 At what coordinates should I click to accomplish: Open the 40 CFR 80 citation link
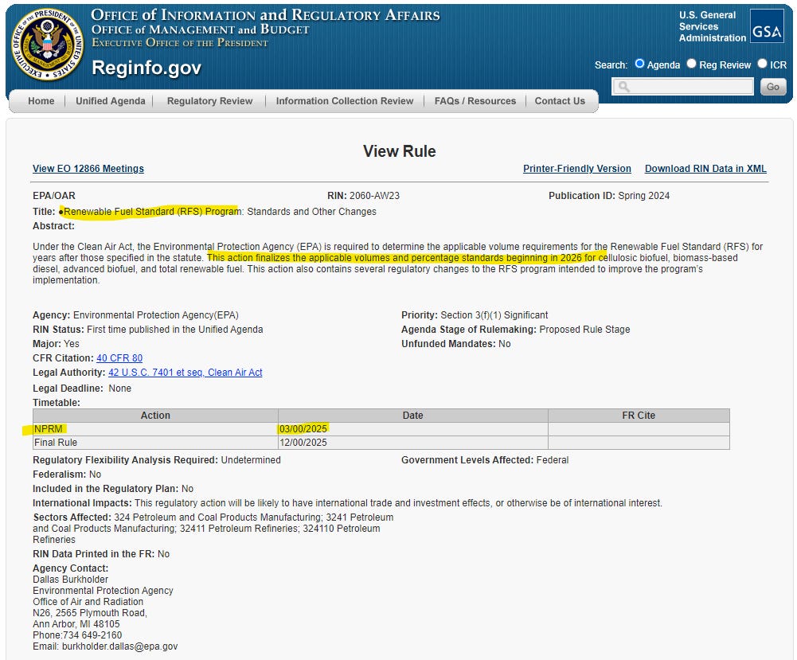pyautogui.click(x=119, y=358)
